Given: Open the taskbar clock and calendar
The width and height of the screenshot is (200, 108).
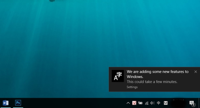Looking at the screenshot, I should (179, 103).
